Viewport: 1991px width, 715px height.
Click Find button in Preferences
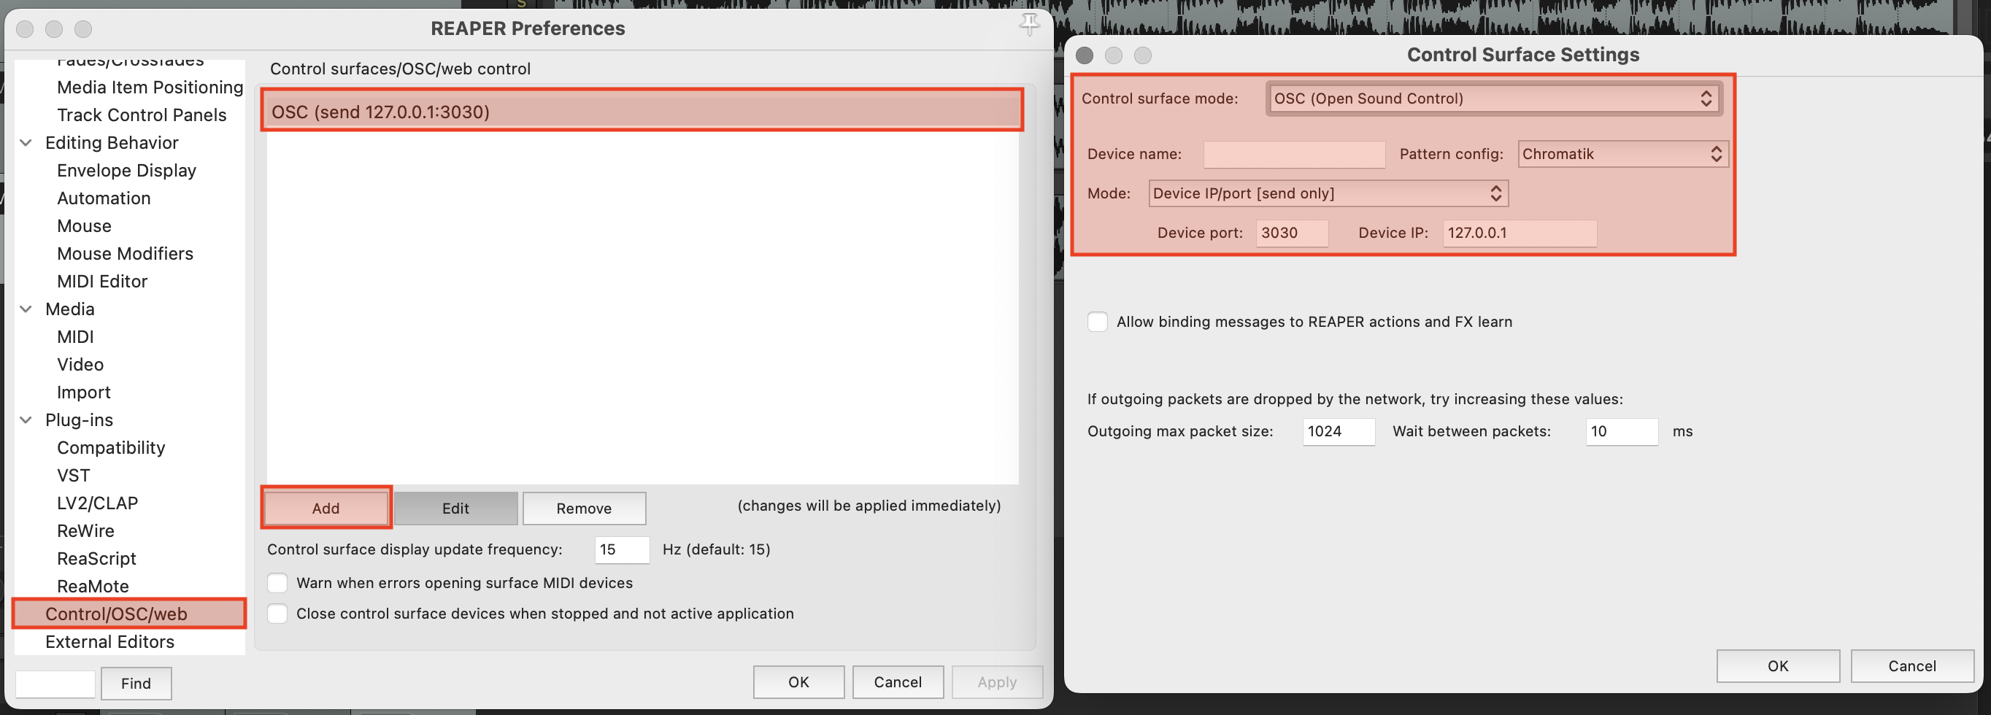(136, 684)
